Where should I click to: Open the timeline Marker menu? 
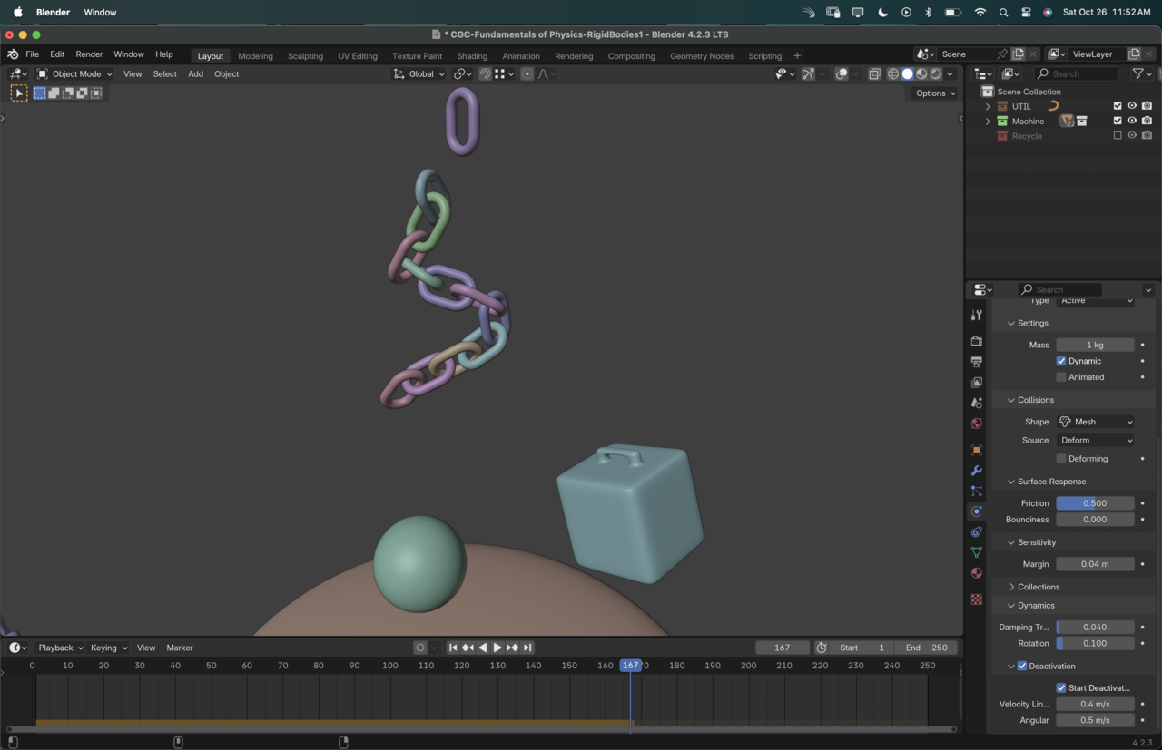point(180,648)
